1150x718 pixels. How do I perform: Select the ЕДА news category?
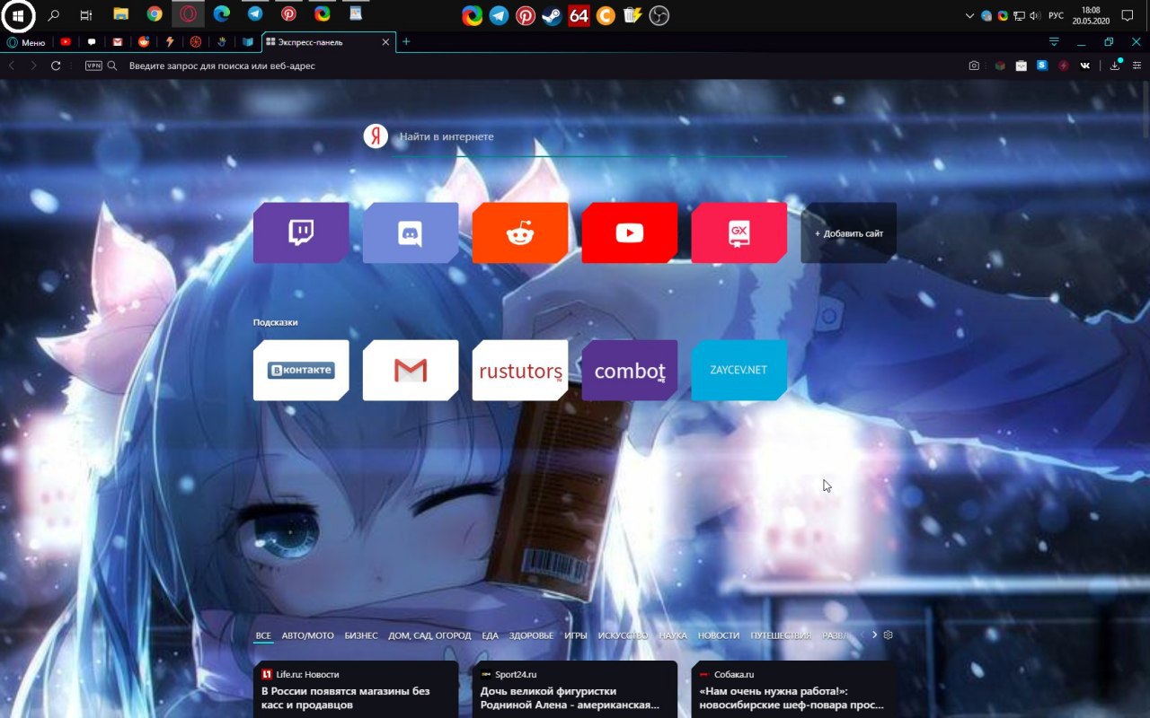click(490, 635)
